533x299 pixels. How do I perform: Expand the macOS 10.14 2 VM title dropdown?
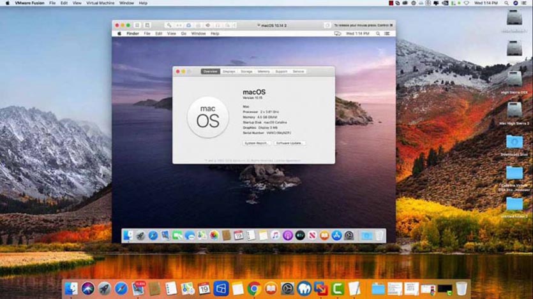(x=271, y=26)
